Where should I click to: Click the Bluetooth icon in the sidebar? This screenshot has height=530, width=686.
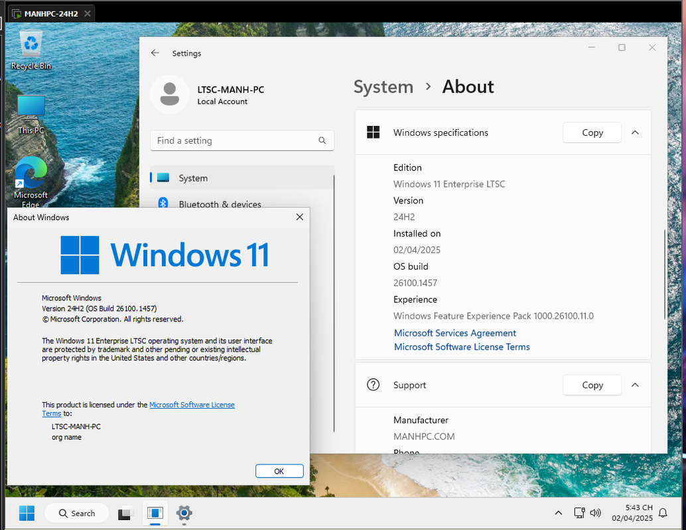coord(163,203)
